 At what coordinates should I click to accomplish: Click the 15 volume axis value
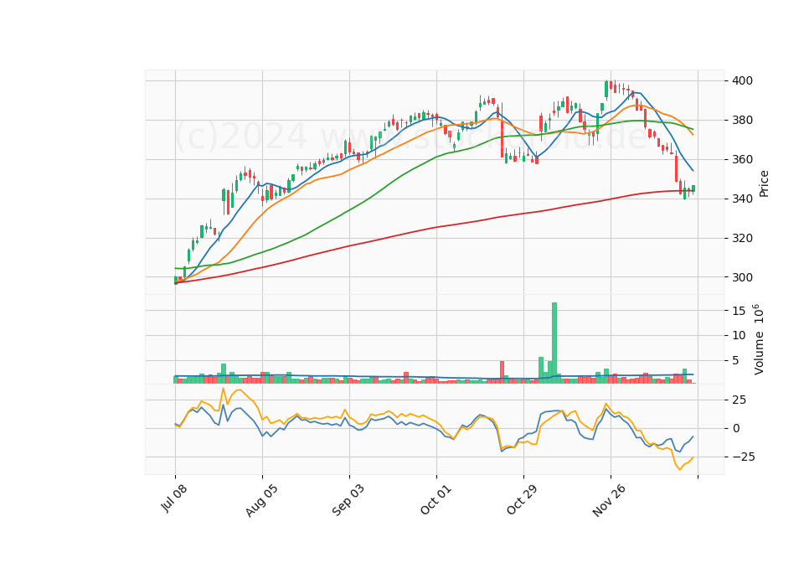coord(739,311)
